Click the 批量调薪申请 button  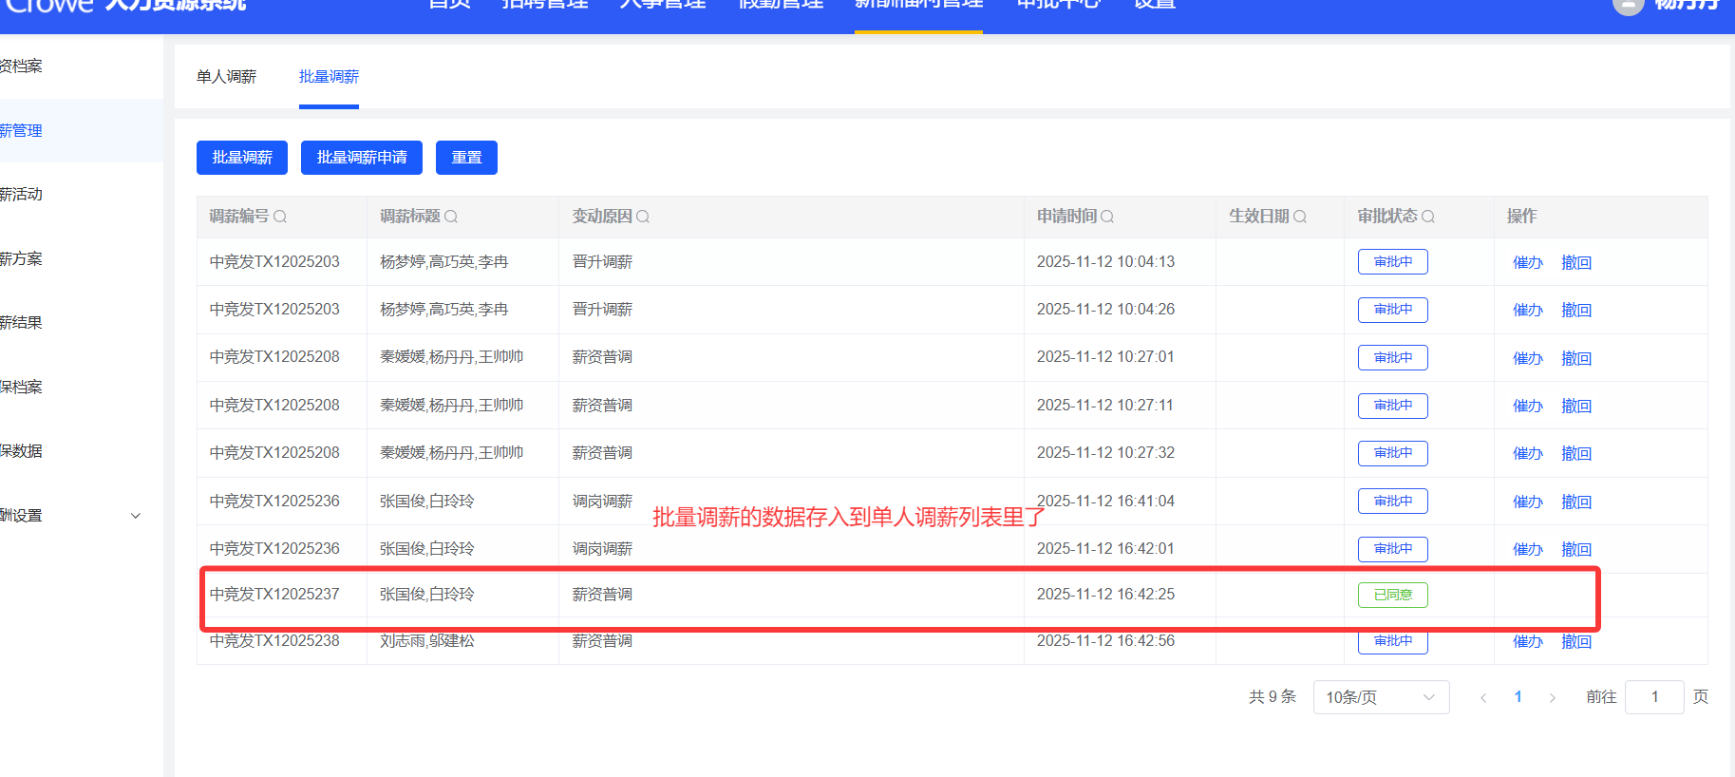click(362, 158)
